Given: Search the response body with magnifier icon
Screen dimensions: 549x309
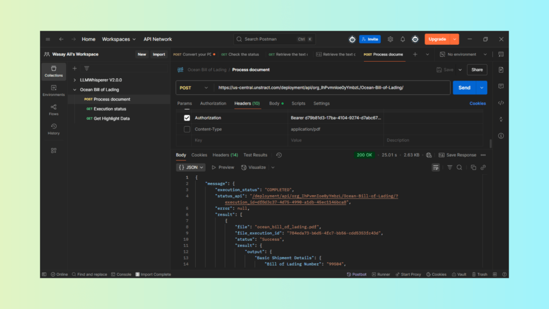Looking at the screenshot, I should (459, 167).
